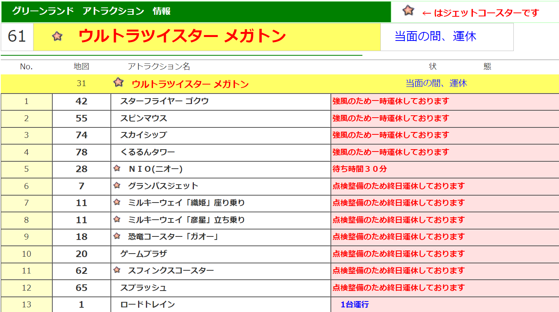Screen dimensions: 559x312
Task: Click the status cell for グランパスジェット
Action: [445, 187]
